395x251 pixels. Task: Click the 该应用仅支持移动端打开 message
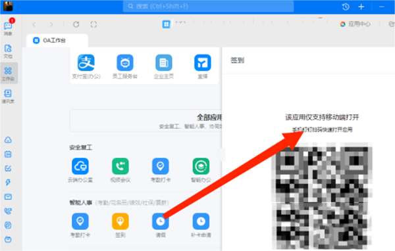click(322, 117)
